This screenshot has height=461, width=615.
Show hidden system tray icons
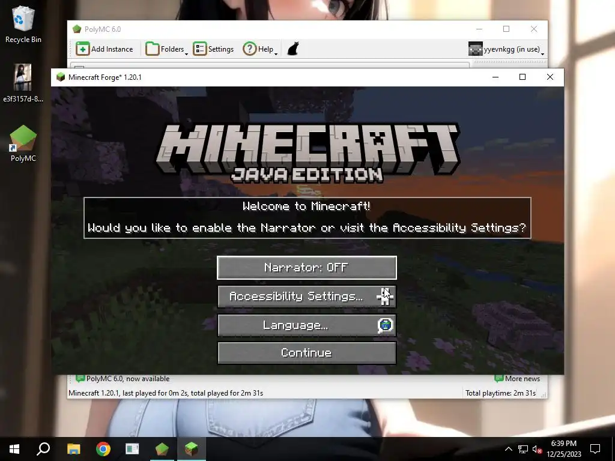click(x=508, y=449)
